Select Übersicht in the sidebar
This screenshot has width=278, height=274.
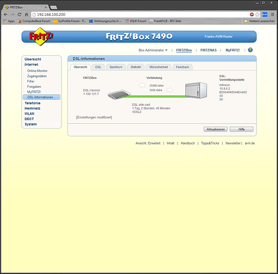33,59
